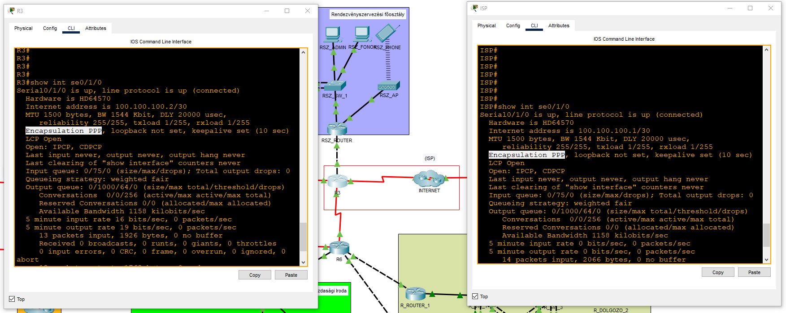Click the R3 CLI scrollbar thumb
The width and height of the screenshot is (786, 313).
(x=303, y=237)
